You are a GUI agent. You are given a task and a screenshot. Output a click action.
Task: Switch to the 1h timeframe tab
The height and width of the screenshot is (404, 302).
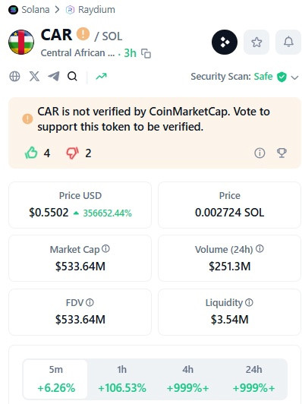pos(121,379)
